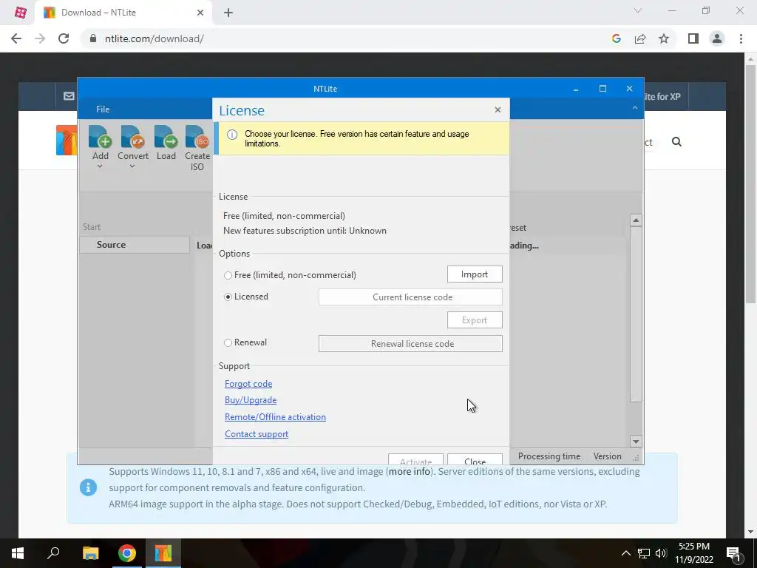This screenshot has width=757, height=568.
Task: Open the Windows Start menu
Action: coord(18,553)
